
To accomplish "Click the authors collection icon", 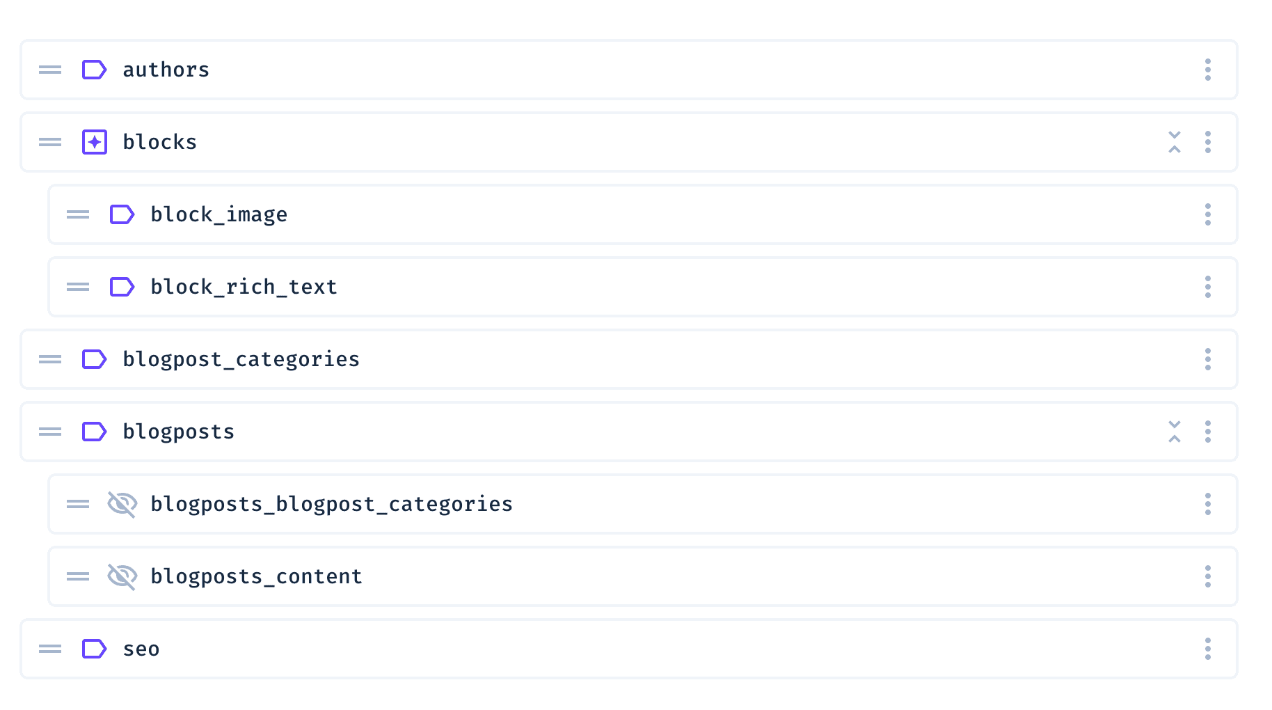I will pos(94,70).
